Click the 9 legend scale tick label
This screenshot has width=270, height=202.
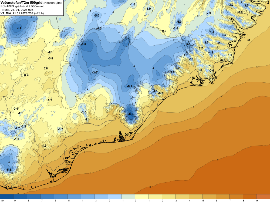257,200
